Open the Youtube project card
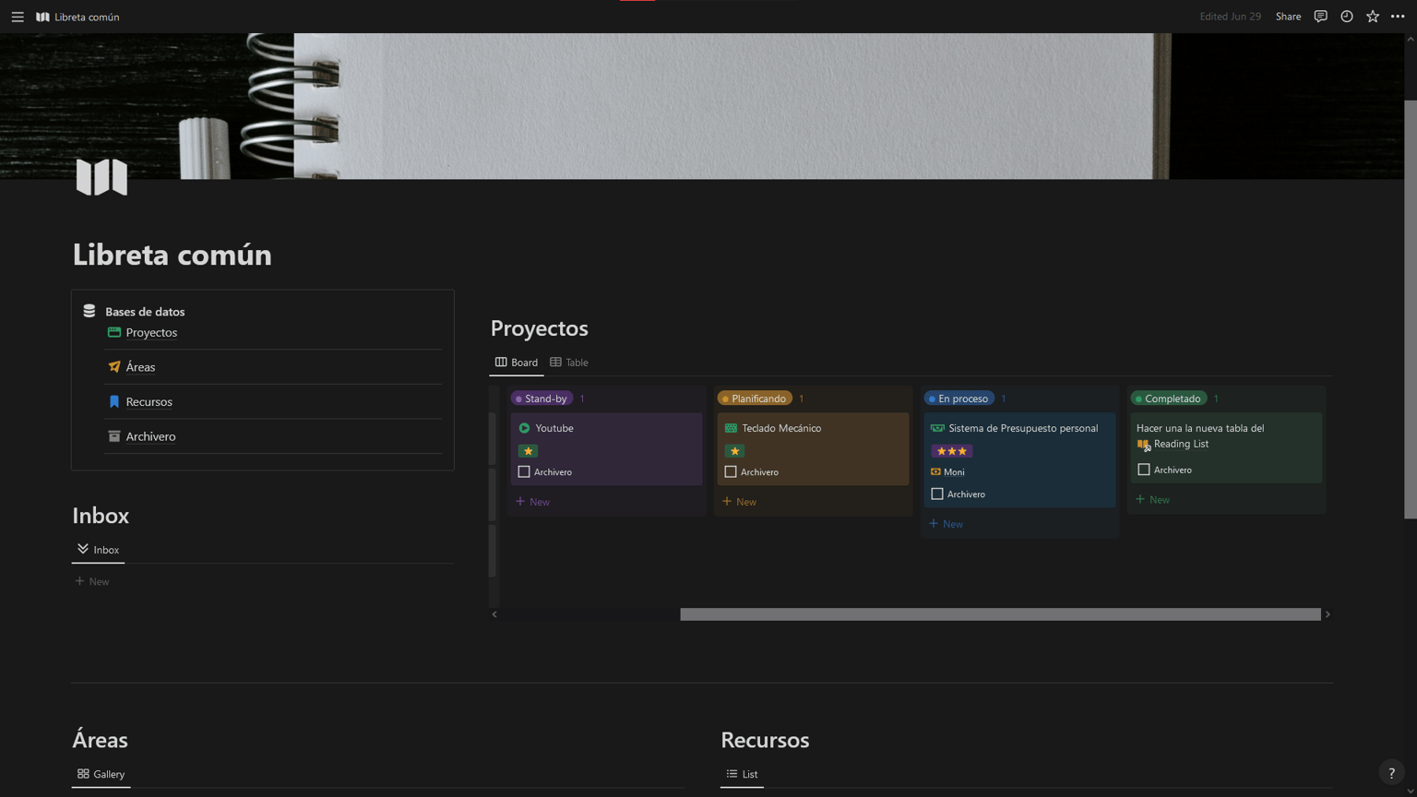Image resolution: width=1417 pixels, height=797 pixels. (607, 448)
